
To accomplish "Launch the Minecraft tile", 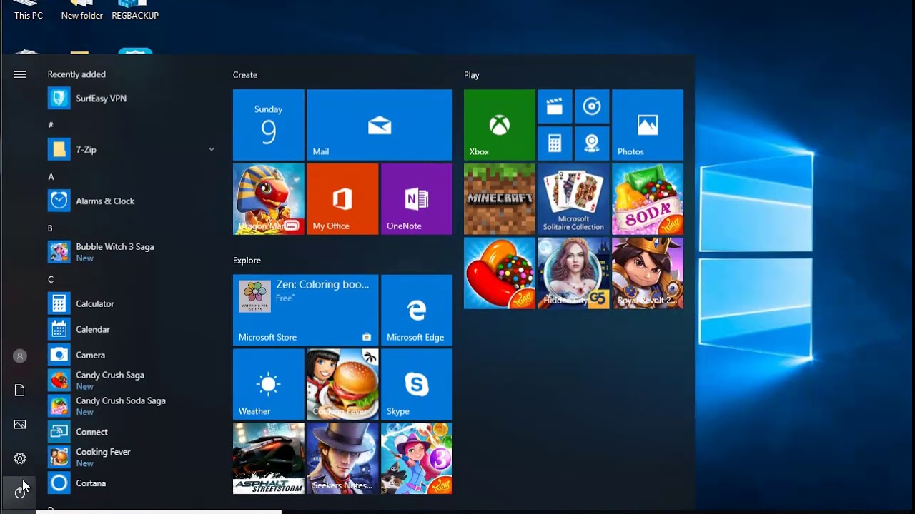I will pyautogui.click(x=499, y=199).
